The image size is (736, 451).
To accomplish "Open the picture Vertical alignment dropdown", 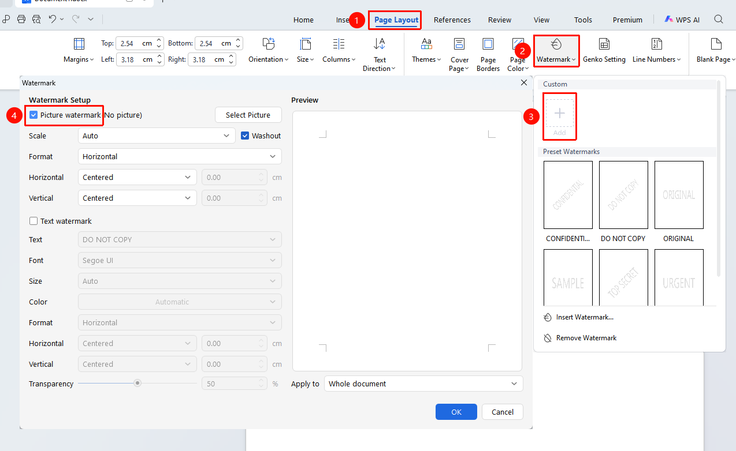I will [137, 198].
